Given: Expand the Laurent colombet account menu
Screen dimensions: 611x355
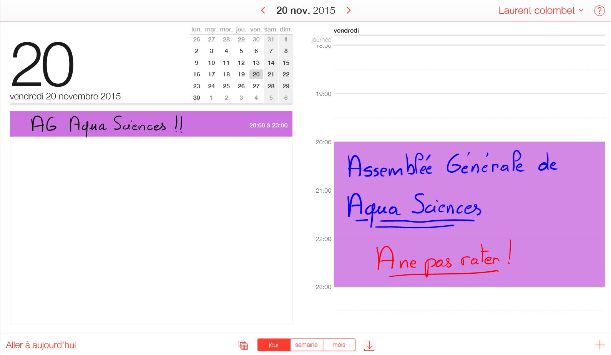Looking at the screenshot, I should click(541, 11).
